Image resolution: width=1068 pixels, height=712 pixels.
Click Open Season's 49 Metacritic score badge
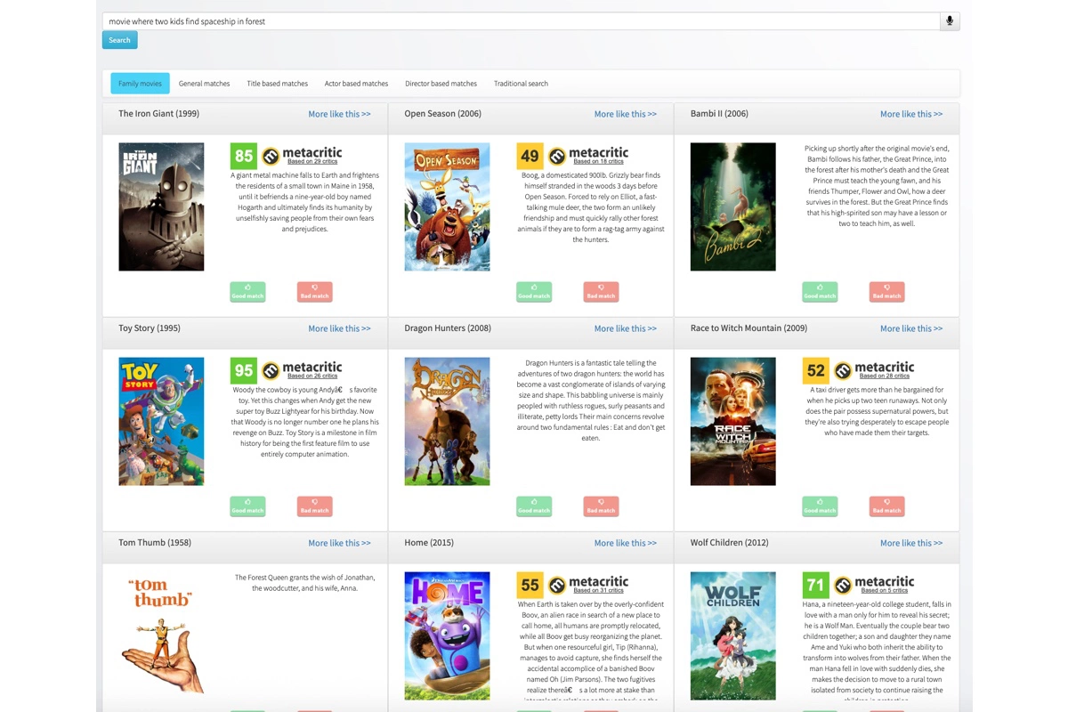tap(530, 157)
